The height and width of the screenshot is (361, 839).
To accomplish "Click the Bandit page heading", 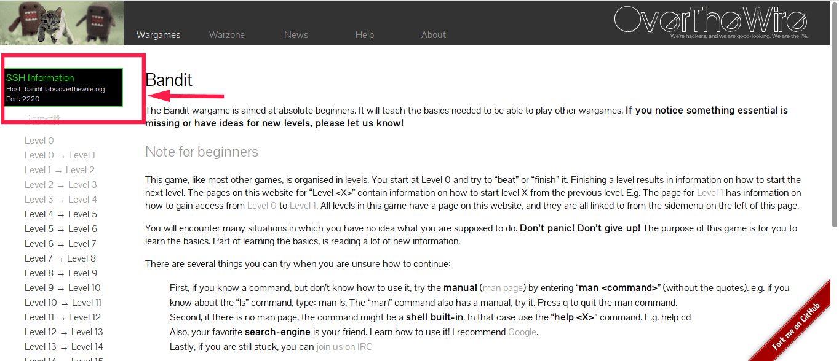I will (x=169, y=80).
